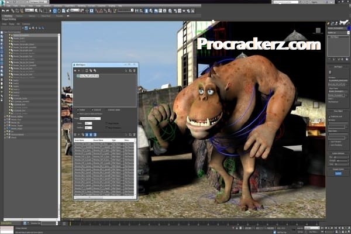Open Select by Name from main toolbar
This screenshot has width=351, height=234.
pos(41,11)
